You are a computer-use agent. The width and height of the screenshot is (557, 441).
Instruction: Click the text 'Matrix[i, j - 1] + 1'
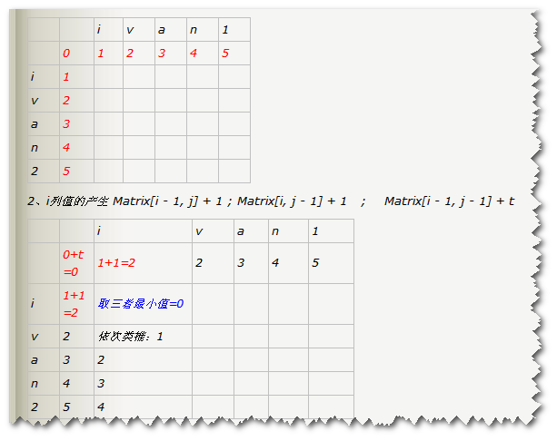(x=292, y=201)
